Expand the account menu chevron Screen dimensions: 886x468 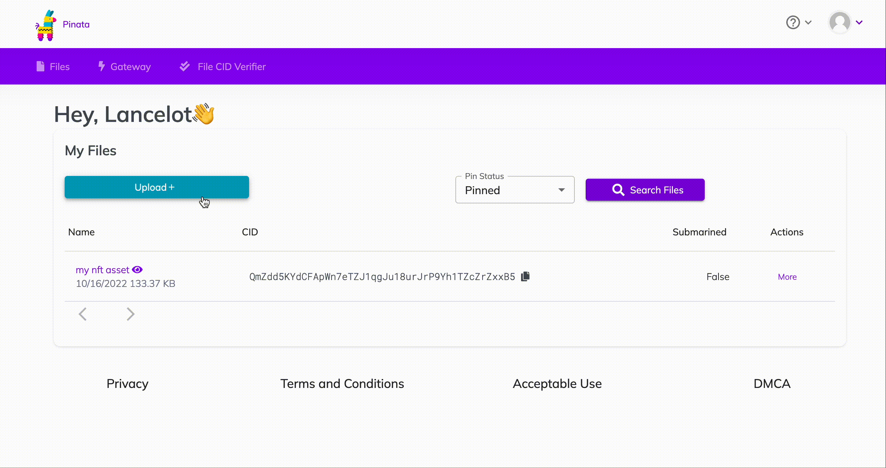point(860,23)
